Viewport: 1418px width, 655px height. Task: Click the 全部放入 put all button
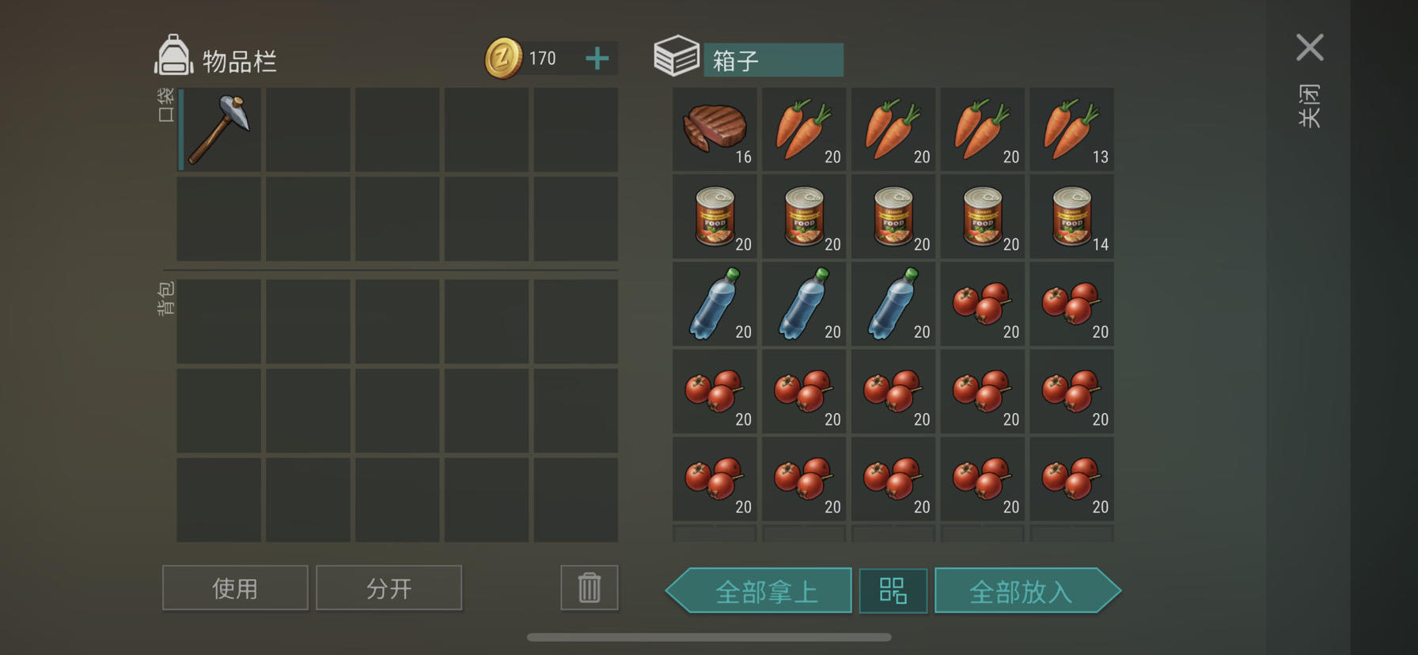point(1028,591)
